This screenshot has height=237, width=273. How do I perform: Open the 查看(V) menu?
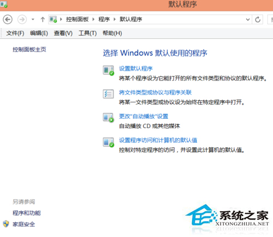tap(63, 33)
